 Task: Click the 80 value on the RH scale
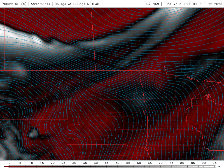pyautogui.click(x=182, y=163)
